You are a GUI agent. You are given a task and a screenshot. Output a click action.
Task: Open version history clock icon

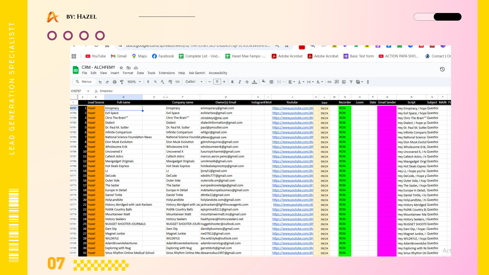click(x=442, y=69)
